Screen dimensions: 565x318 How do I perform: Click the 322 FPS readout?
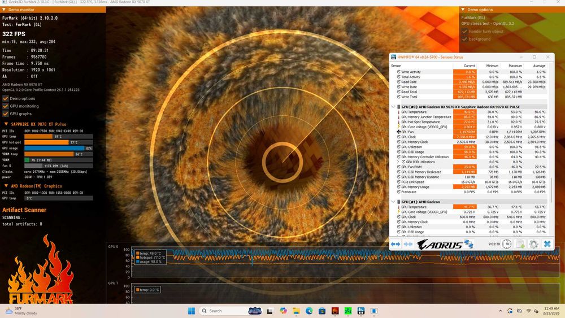[14, 34]
